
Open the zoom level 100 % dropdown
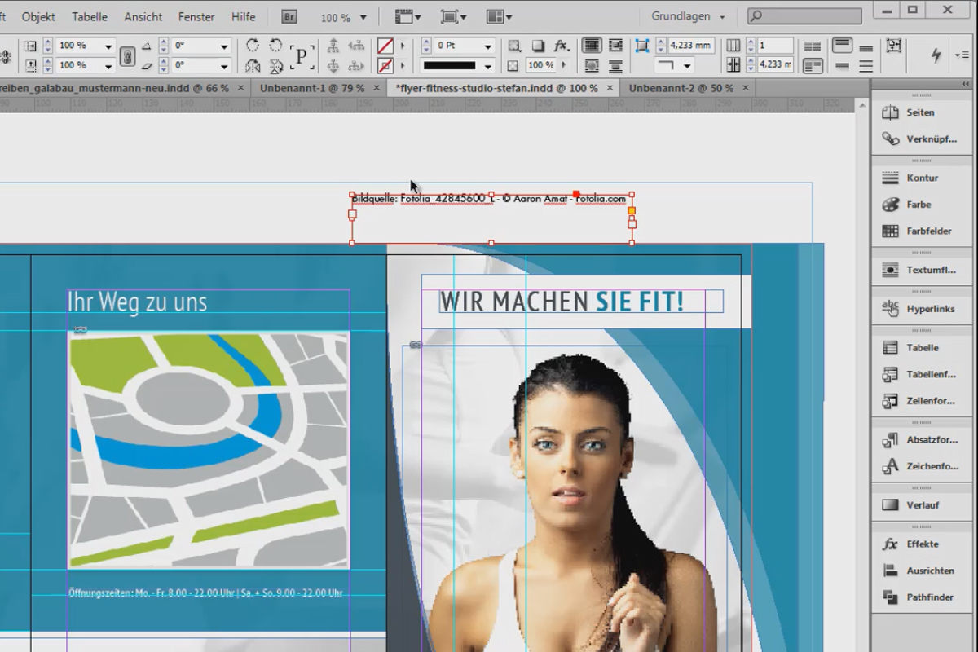point(363,17)
